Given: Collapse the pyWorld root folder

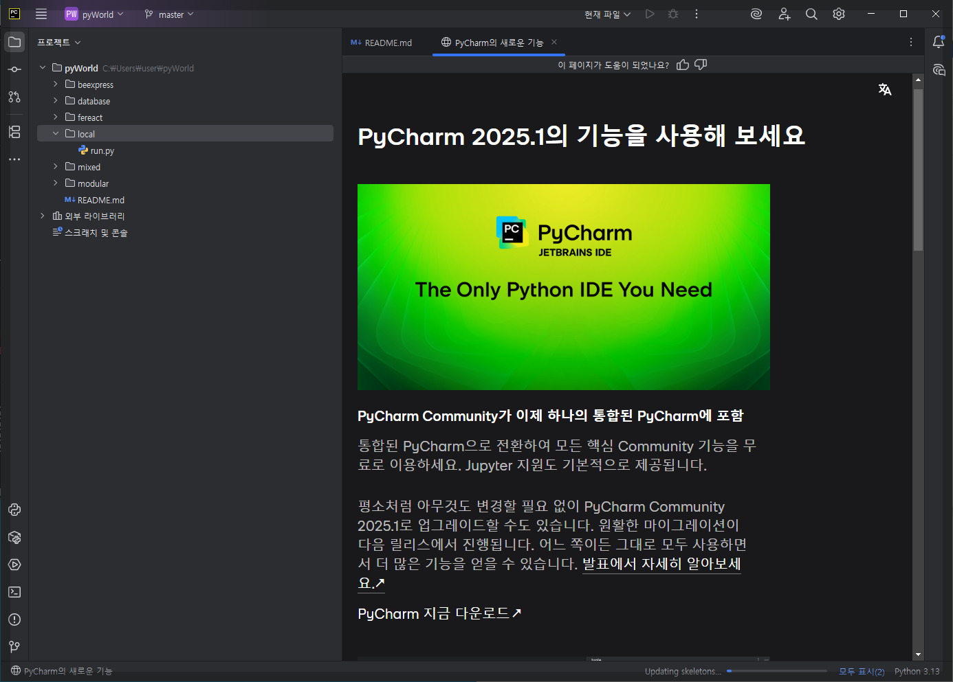Looking at the screenshot, I should coord(43,67).
